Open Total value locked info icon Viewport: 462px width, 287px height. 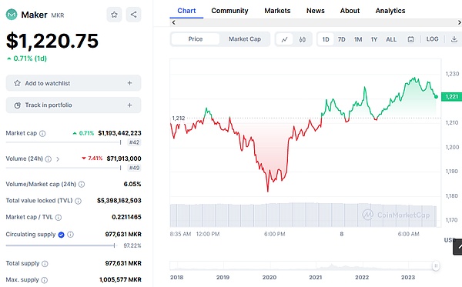point(78,201)
